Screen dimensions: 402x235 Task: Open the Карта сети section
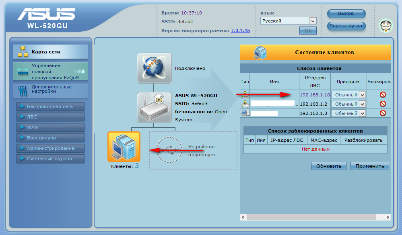click(x=51, y=52)
